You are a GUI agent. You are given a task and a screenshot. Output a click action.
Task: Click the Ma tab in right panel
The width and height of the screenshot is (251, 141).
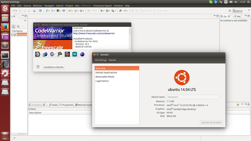coord(237,16)
